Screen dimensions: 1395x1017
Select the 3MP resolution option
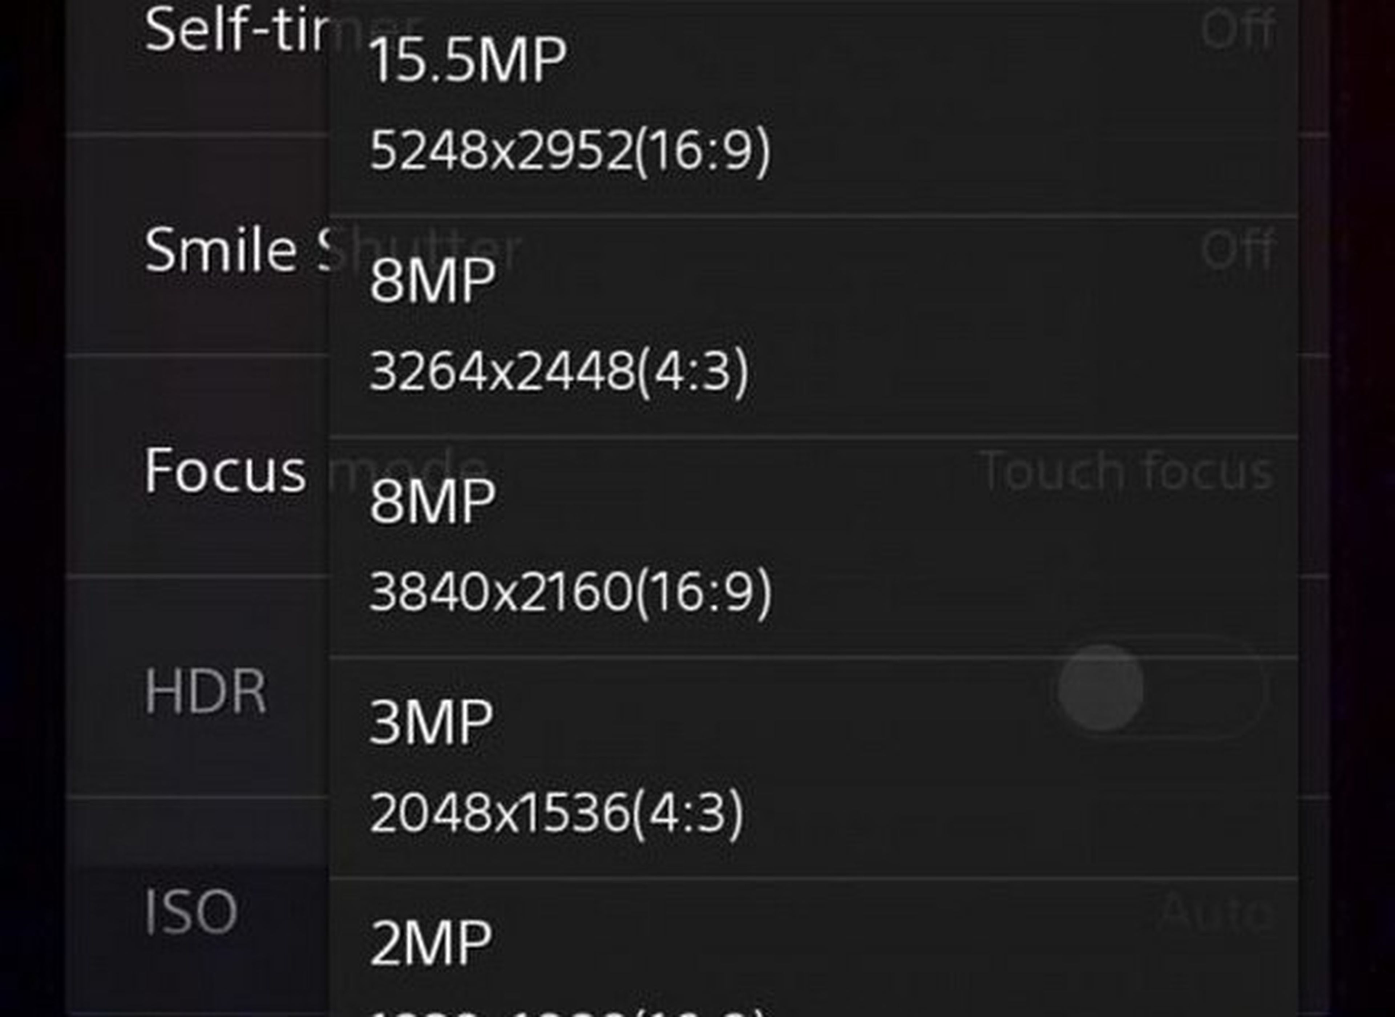tap(813, 768)
